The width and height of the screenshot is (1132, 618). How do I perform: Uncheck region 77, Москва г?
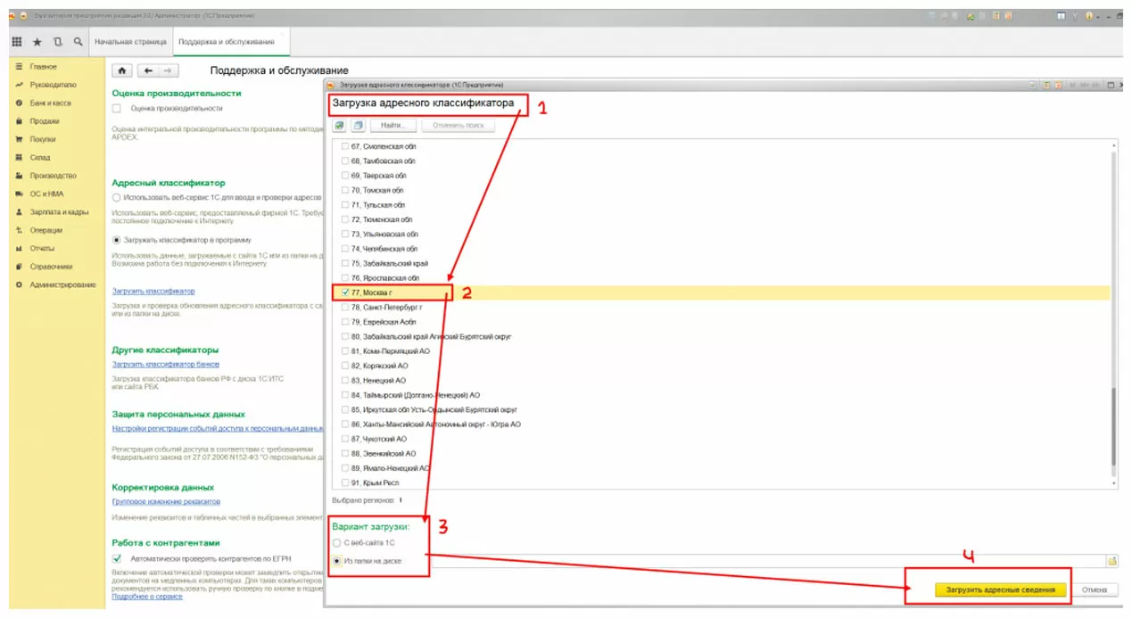pyautogui.click(x=346, y=293)
